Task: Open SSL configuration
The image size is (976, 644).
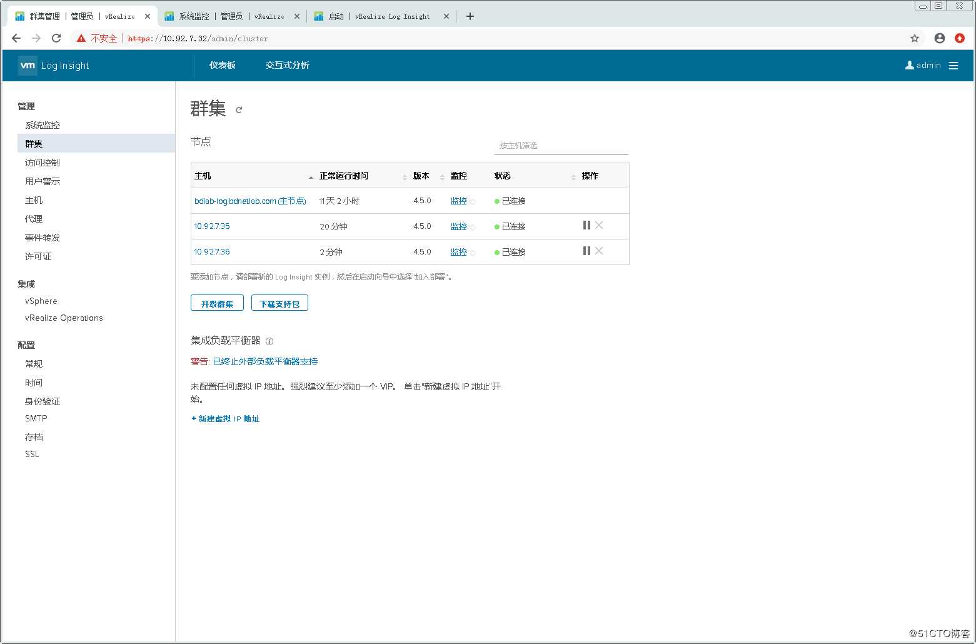Action: [32, 454]
